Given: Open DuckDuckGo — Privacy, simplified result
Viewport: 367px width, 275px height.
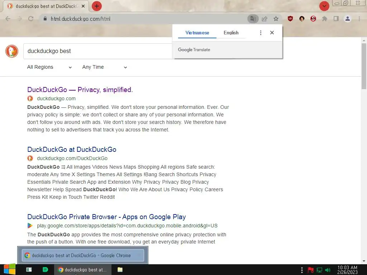Looking at the screenshot, I should [x=80, y=90].
